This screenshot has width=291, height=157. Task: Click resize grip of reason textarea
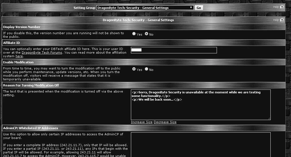(x=269, y=118)
